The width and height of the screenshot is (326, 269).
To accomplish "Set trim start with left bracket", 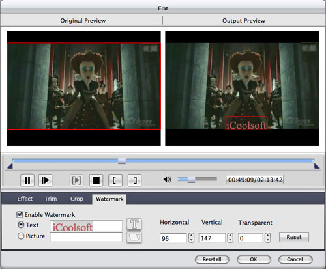I will (115, 180).
